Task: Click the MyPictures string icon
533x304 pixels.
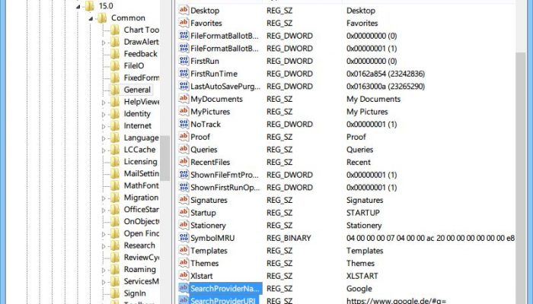Action: click(184, 111)
